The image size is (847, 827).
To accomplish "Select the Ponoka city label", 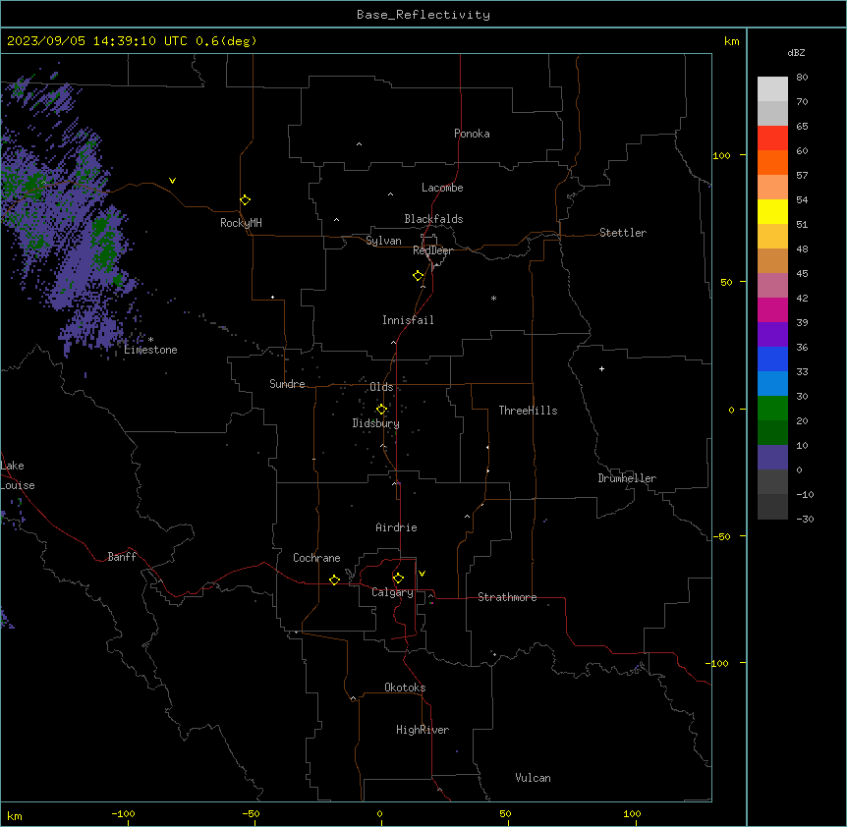I will pyautogui.click(x=472, y=134).
